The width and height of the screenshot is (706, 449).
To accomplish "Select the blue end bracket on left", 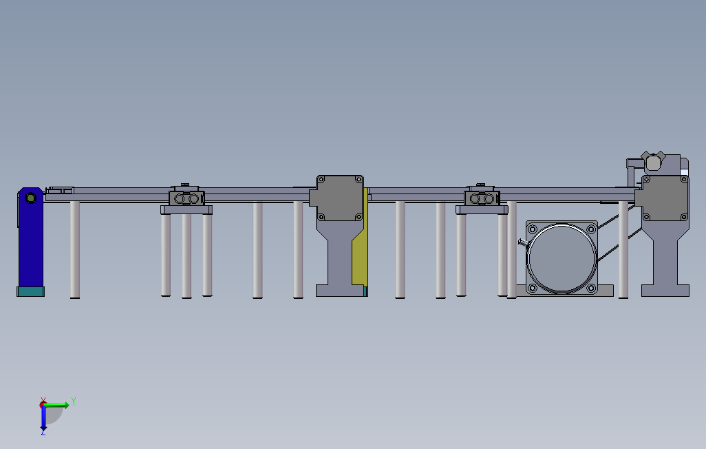I will click(30, 237).
